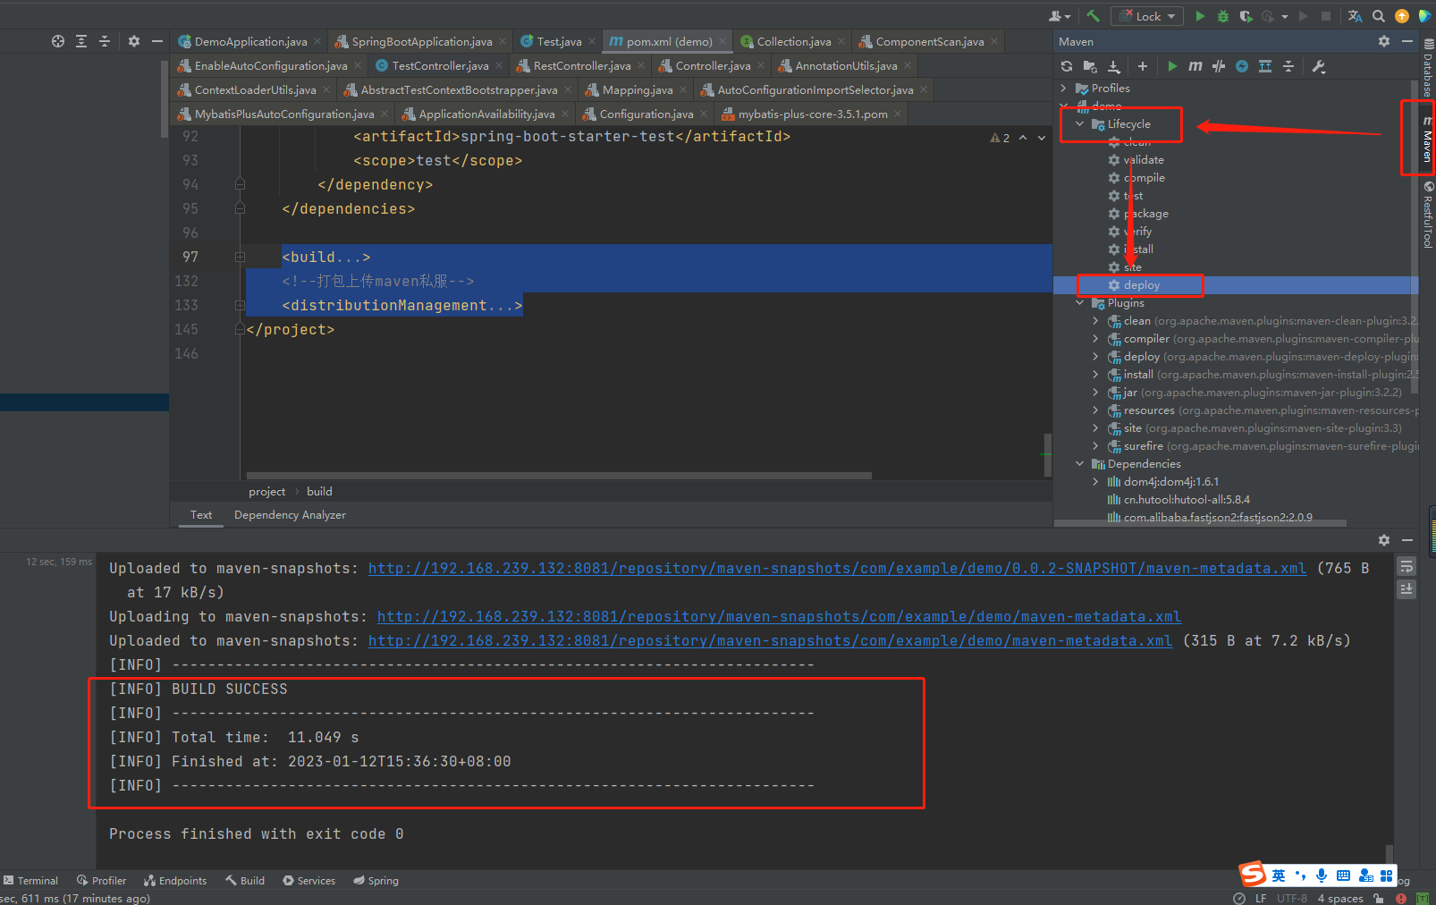Toggle Skip Tests Mode lightning icon
Screen dimensions: 1436x905
pos(1242,66)
